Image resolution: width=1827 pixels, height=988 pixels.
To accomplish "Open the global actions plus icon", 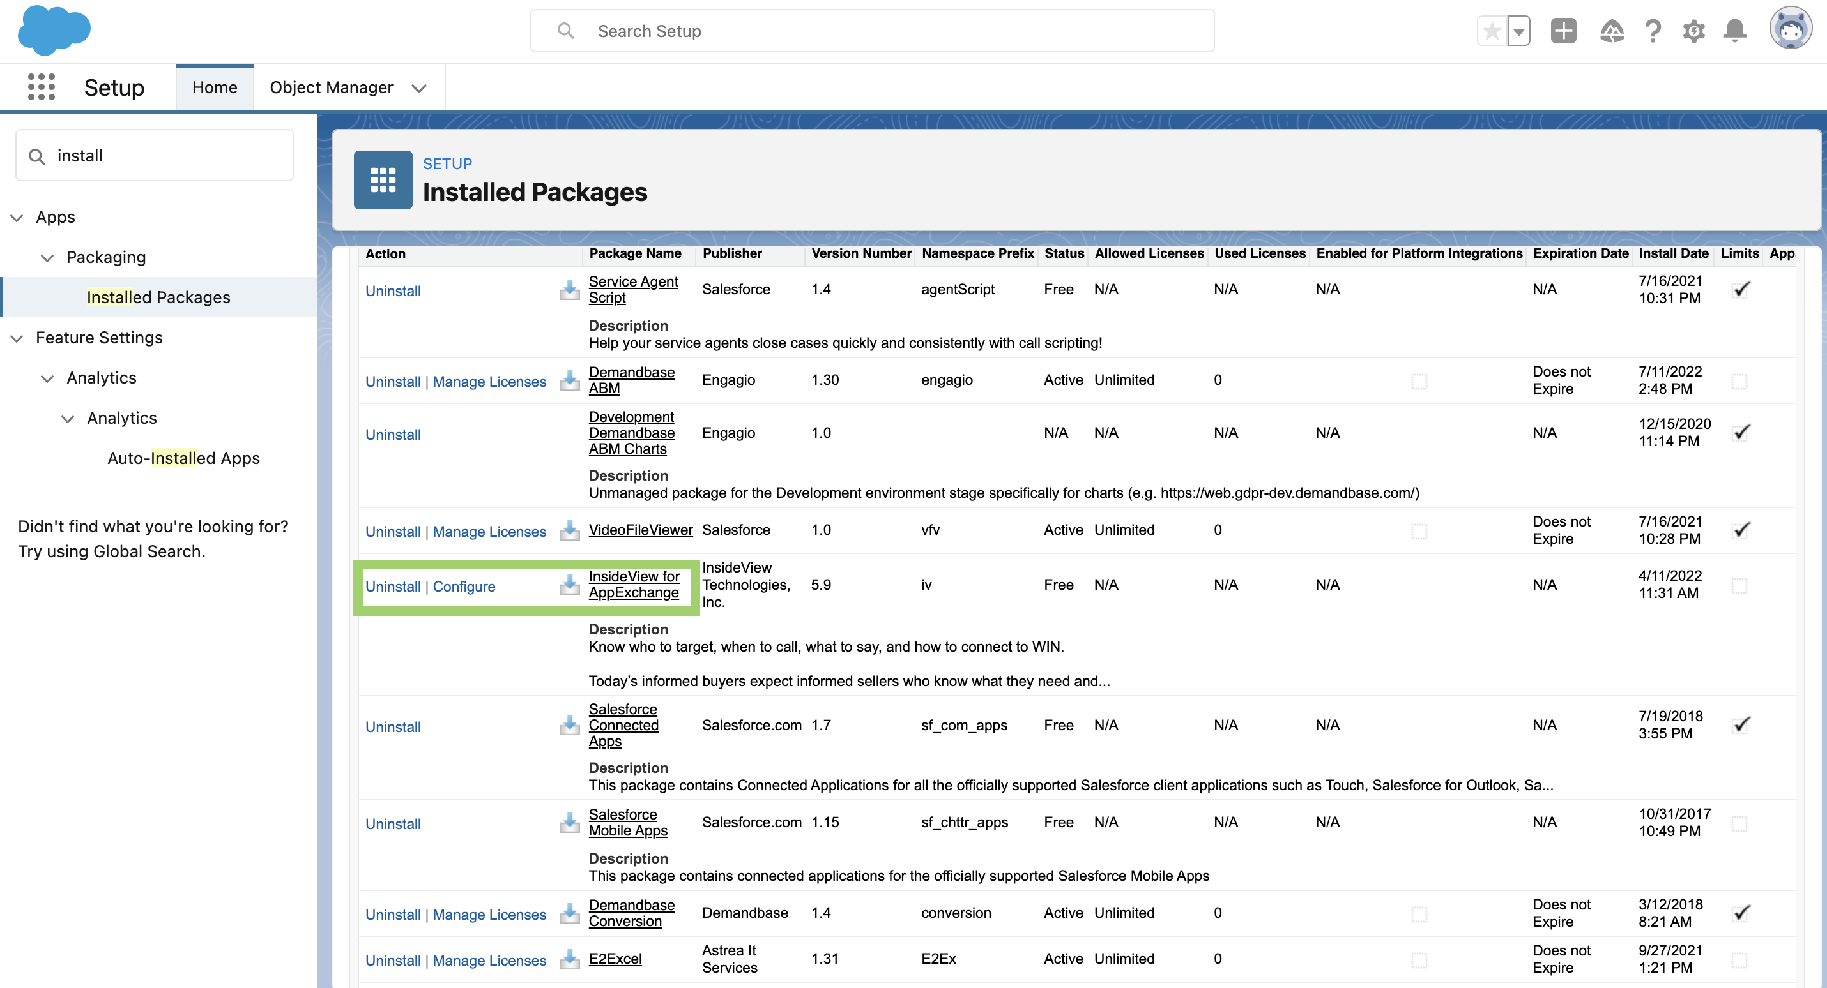I will [1563, 31].
